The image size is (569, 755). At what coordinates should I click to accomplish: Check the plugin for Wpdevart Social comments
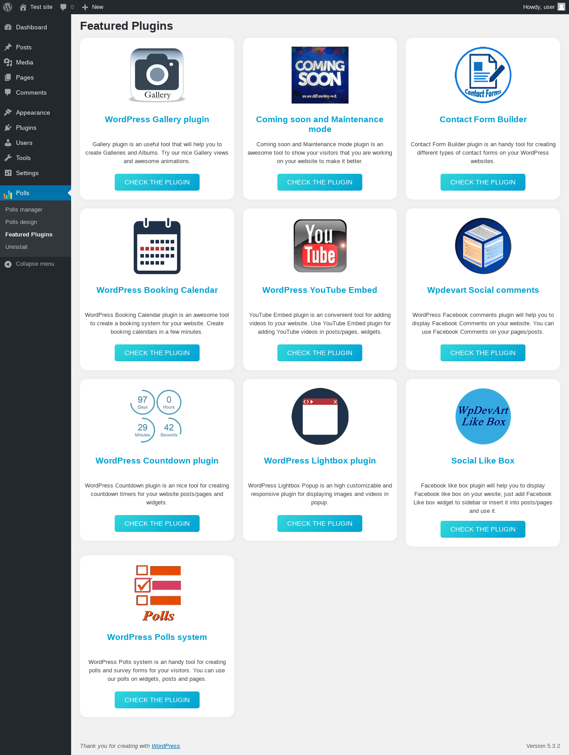(483, 353)
